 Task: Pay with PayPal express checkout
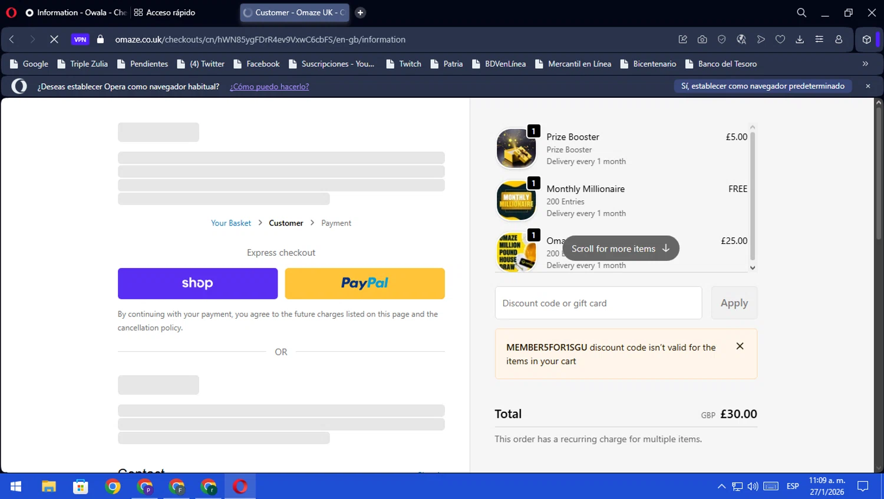[365, 283]
